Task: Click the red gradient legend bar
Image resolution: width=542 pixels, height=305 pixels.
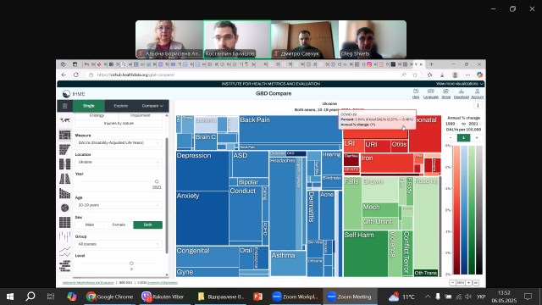Action: (x=456, y=210)
